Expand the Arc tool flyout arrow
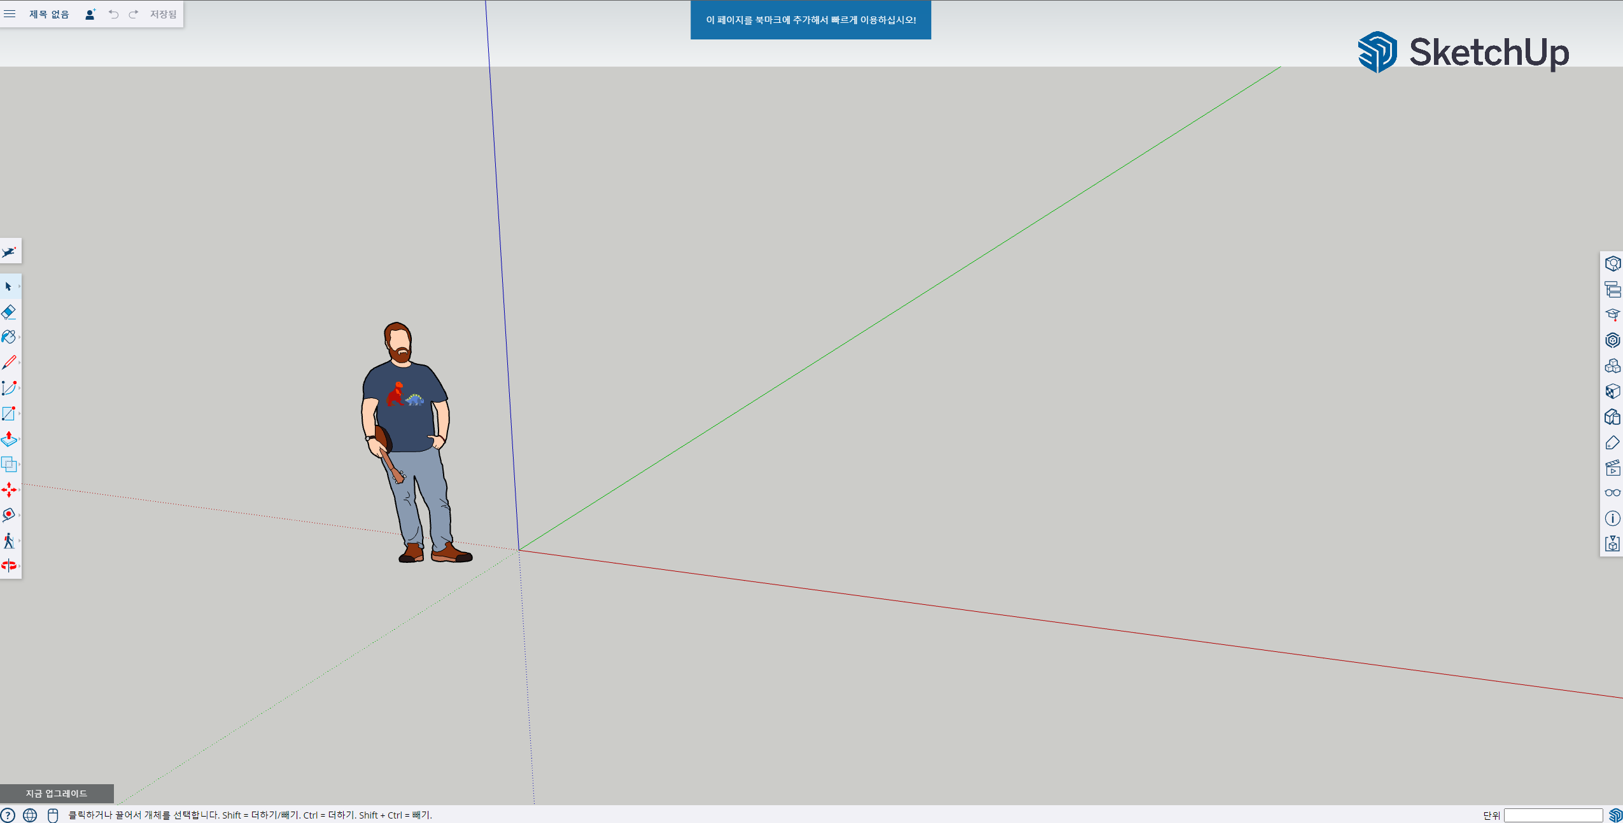This screenshot has width=1623, height=823. pos(20,388)
